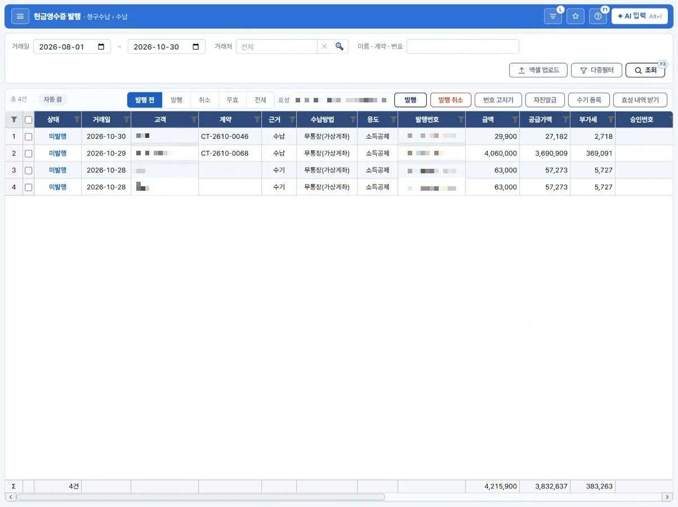Screen dimensions: 678x507
Task: Tick the checkbox in row number 3
Action: (29, 171)
